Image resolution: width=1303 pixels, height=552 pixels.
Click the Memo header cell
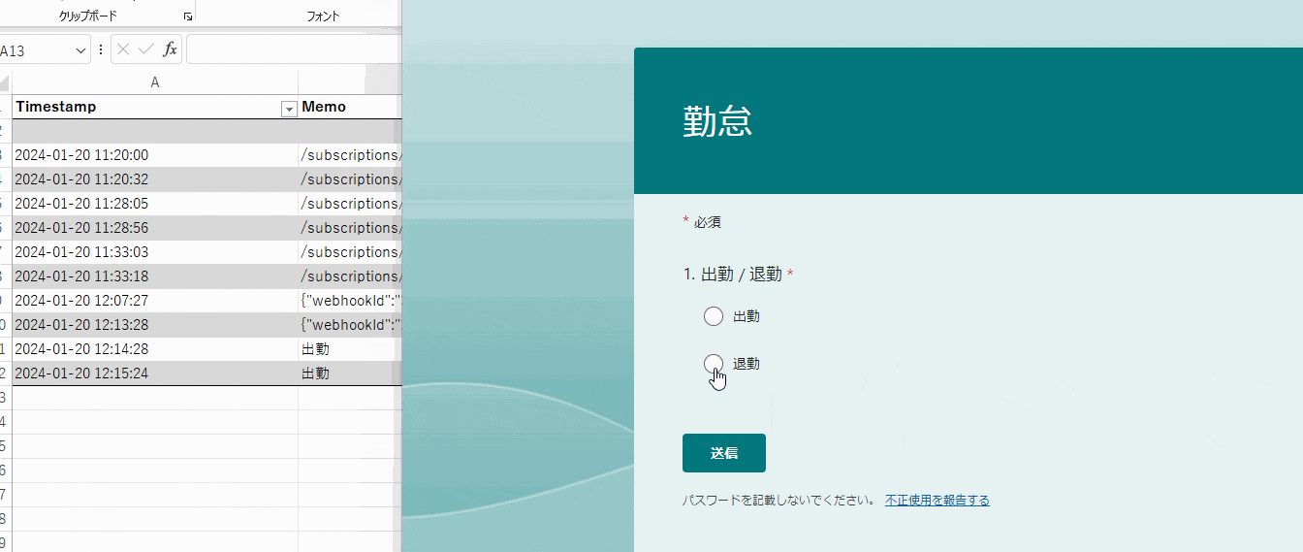click(350, 107)
